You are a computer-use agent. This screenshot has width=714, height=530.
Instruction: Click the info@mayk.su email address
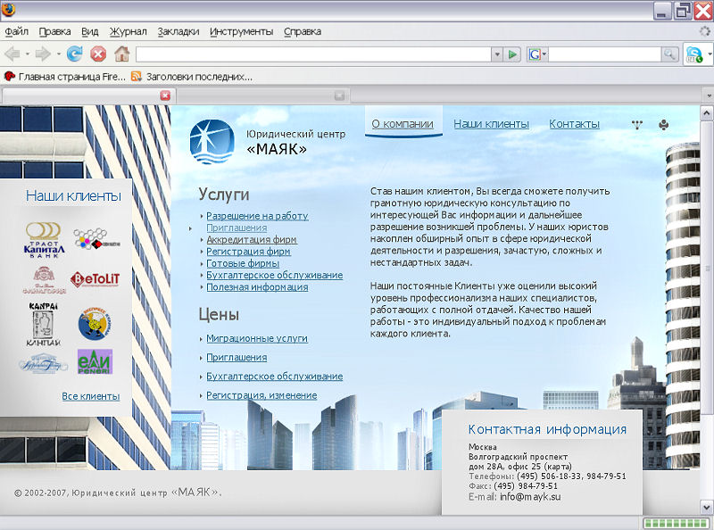click(530, 497)
